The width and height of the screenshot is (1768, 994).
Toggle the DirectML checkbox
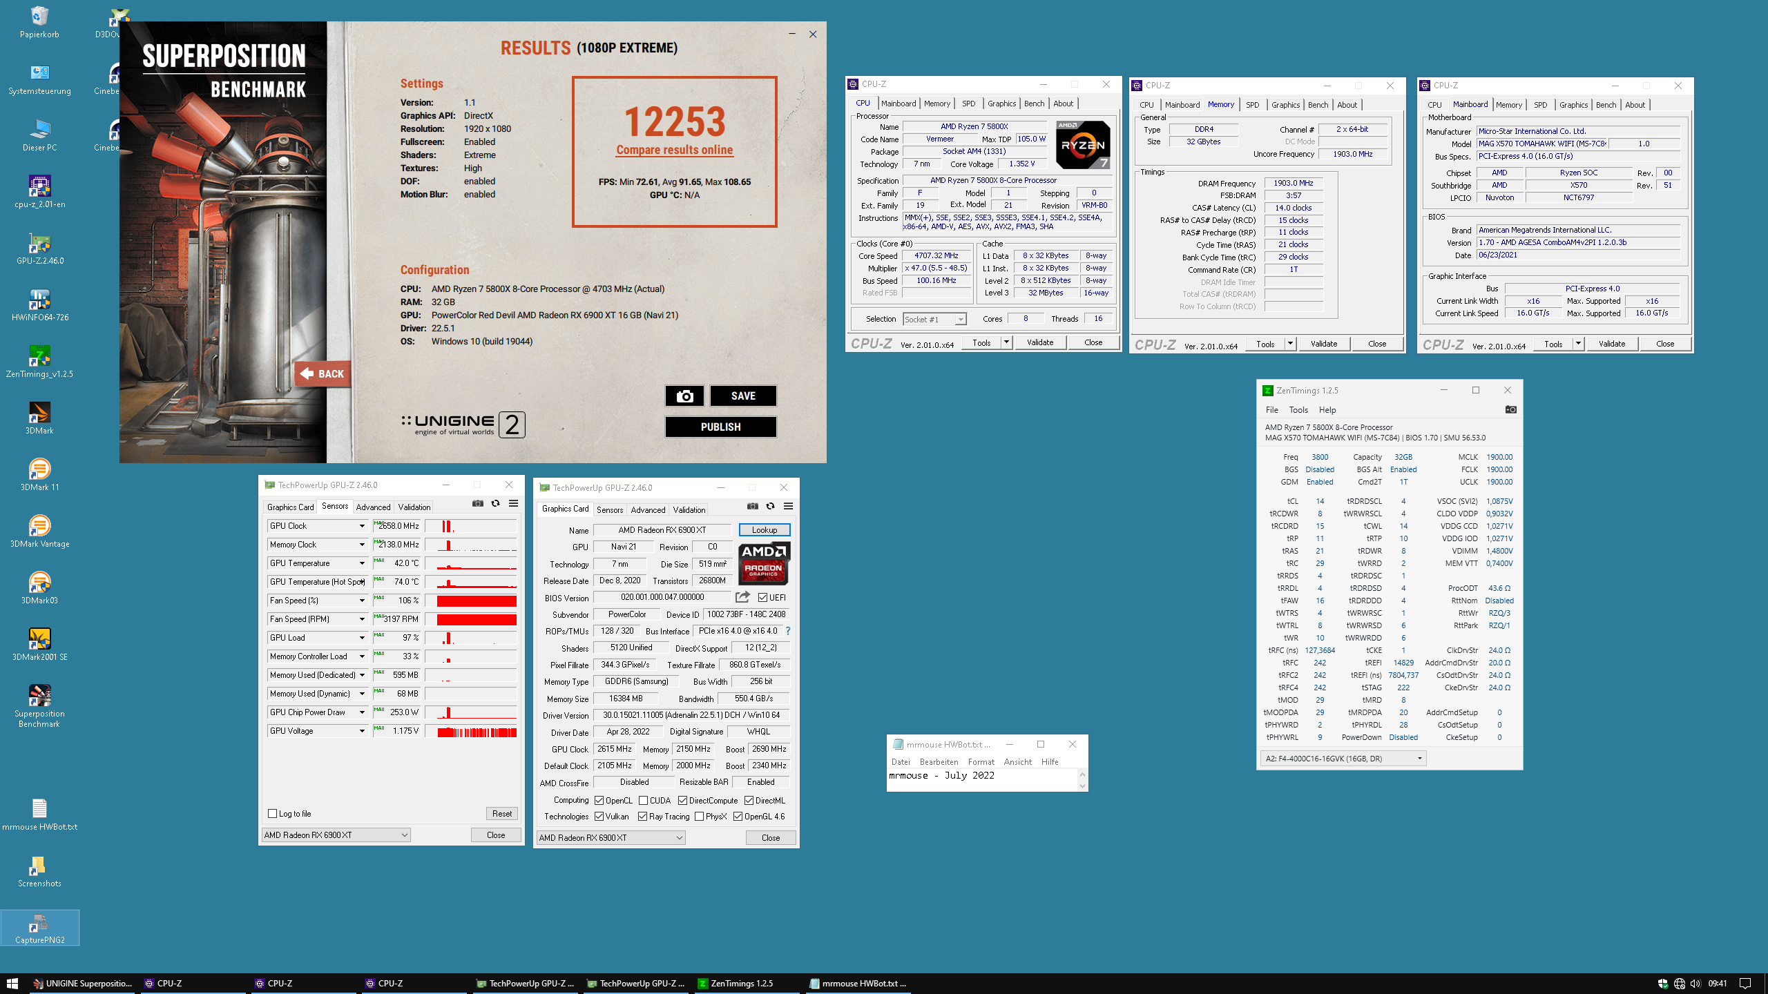coord(749,800)
